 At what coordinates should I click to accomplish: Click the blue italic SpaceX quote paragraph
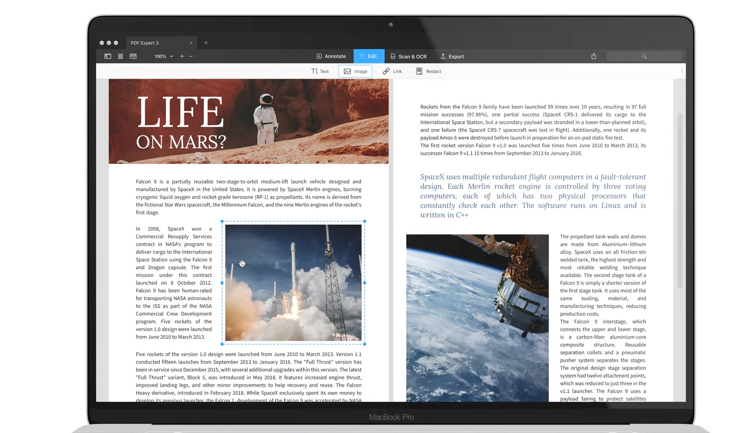coord(533,196)
